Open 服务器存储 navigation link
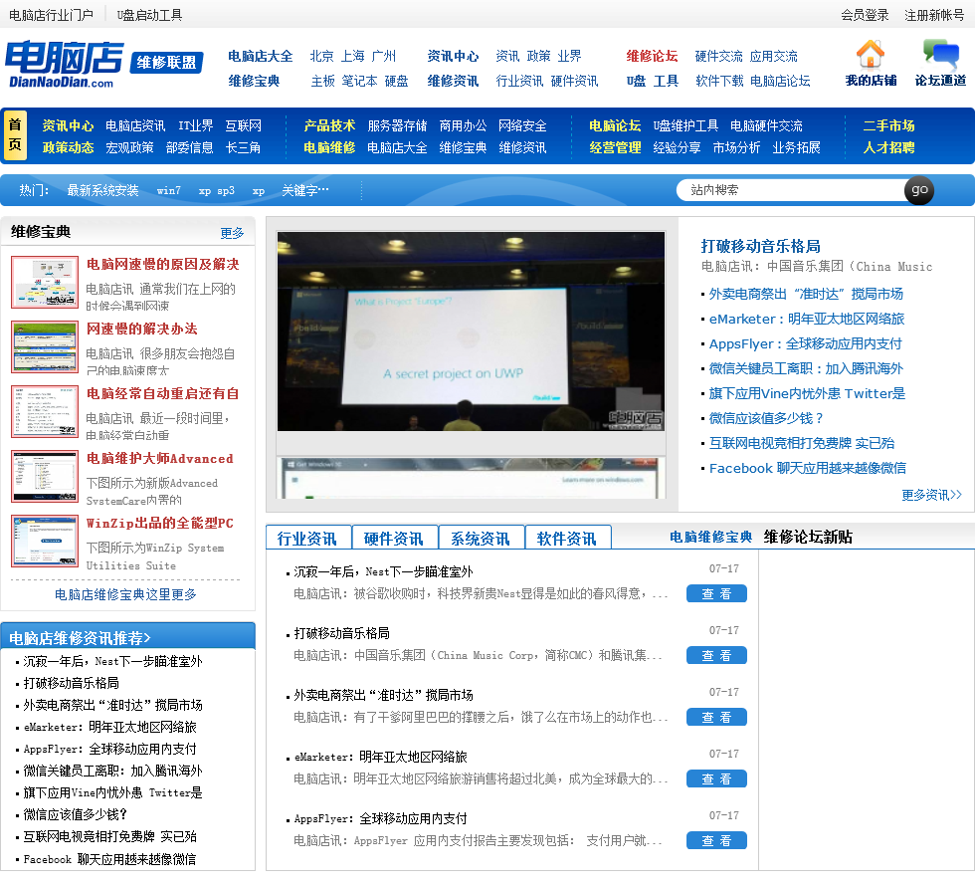 click(x=397, y=125)
